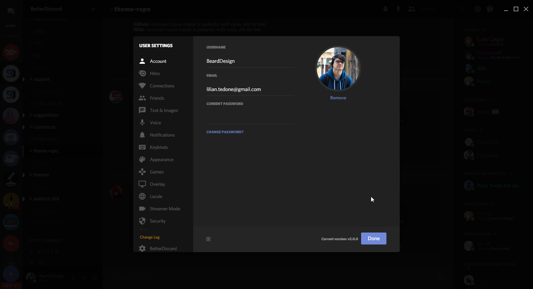The image size is (533, 289).
Task: Click the user settings gear beside BeardDesign
Action: coord(95,277)
